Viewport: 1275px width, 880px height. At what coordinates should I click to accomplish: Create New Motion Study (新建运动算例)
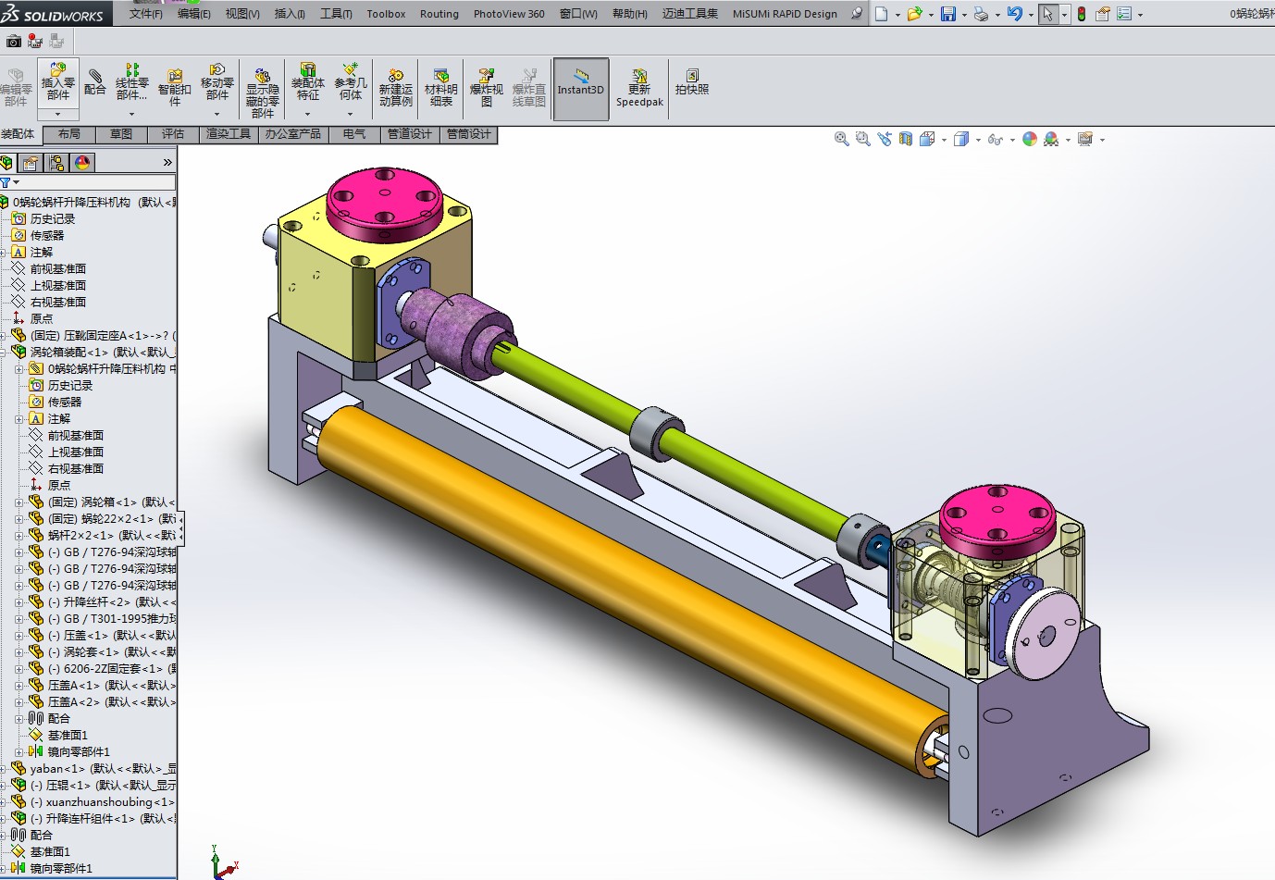coord(395,87)
